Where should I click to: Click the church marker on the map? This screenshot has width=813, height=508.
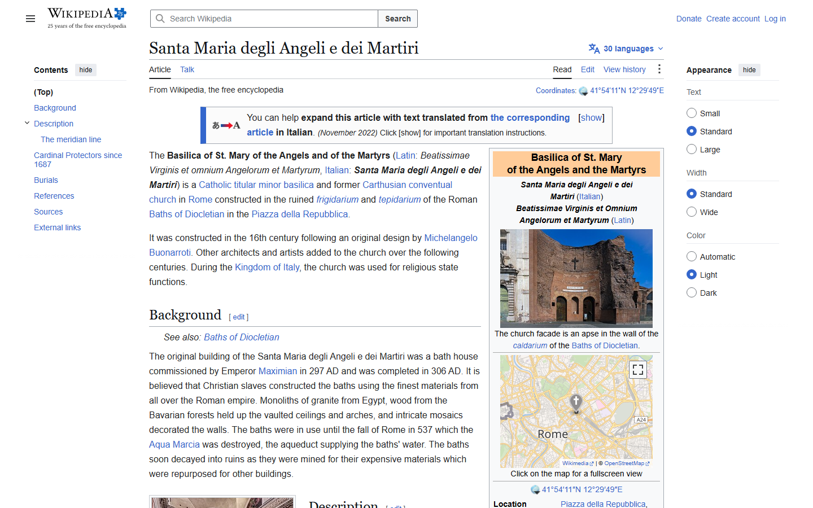coord(576,403)
